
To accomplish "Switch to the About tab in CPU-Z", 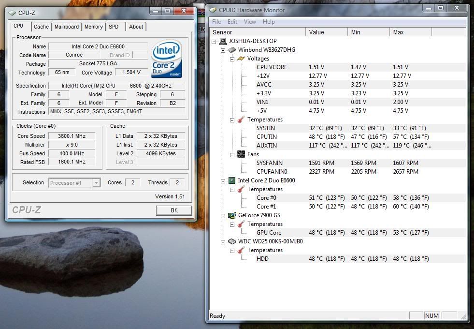I will pyautogui.click(x=136, y=27).
